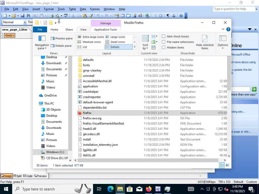259x194 pixels.
Task: Expand the Layout gallery more arrow
Action: click(135, 47)
